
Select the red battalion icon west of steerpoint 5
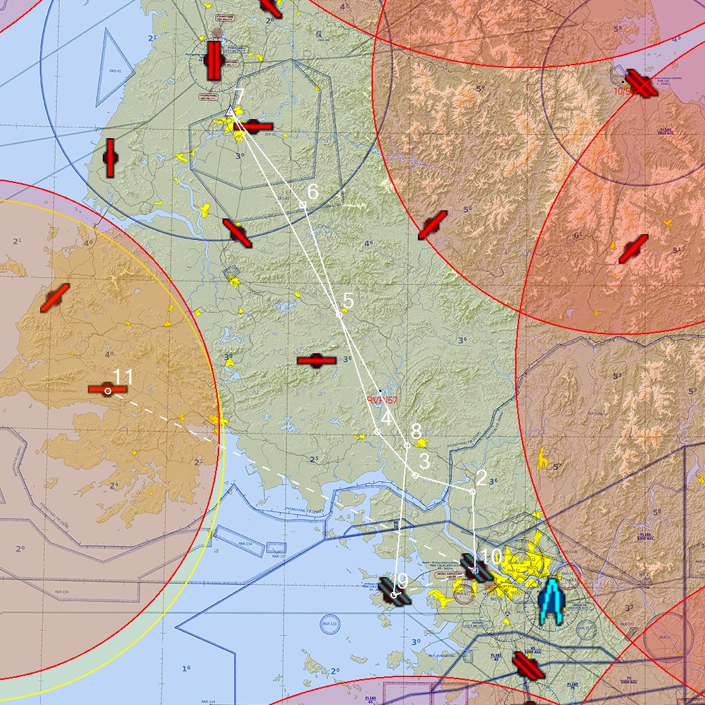click(316, 360)
